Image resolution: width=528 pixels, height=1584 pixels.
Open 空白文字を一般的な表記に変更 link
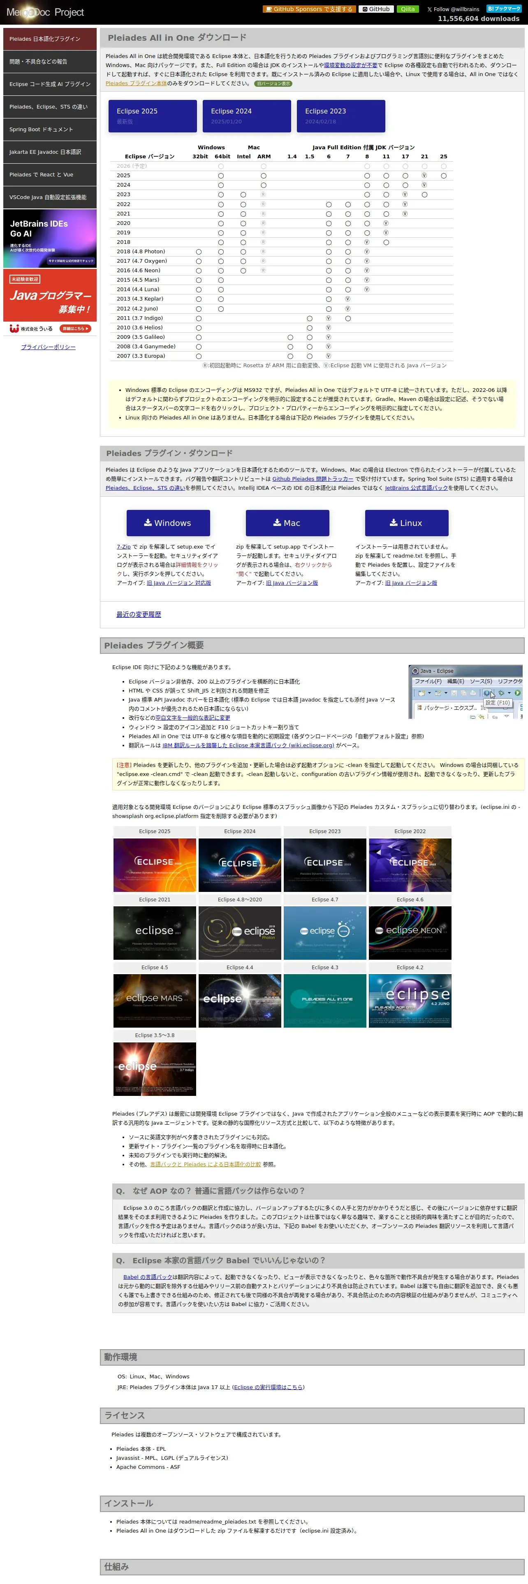pyautogui.click(x=192, y=718)
